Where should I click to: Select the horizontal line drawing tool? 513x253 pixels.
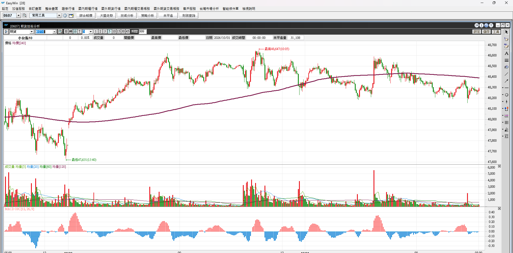pos(507,88)
